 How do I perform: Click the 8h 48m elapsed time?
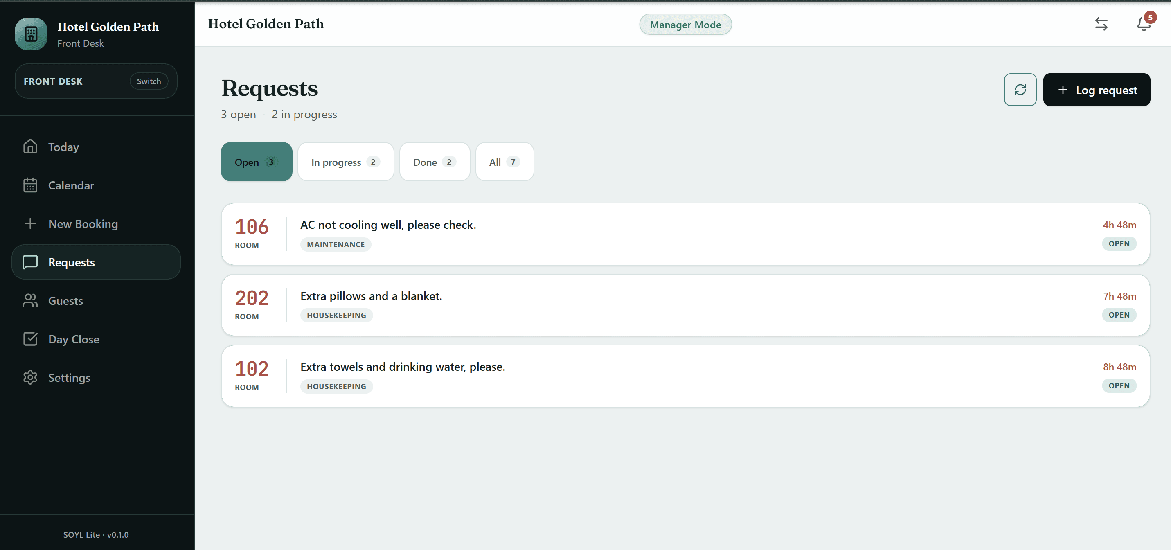point(1119,367)
